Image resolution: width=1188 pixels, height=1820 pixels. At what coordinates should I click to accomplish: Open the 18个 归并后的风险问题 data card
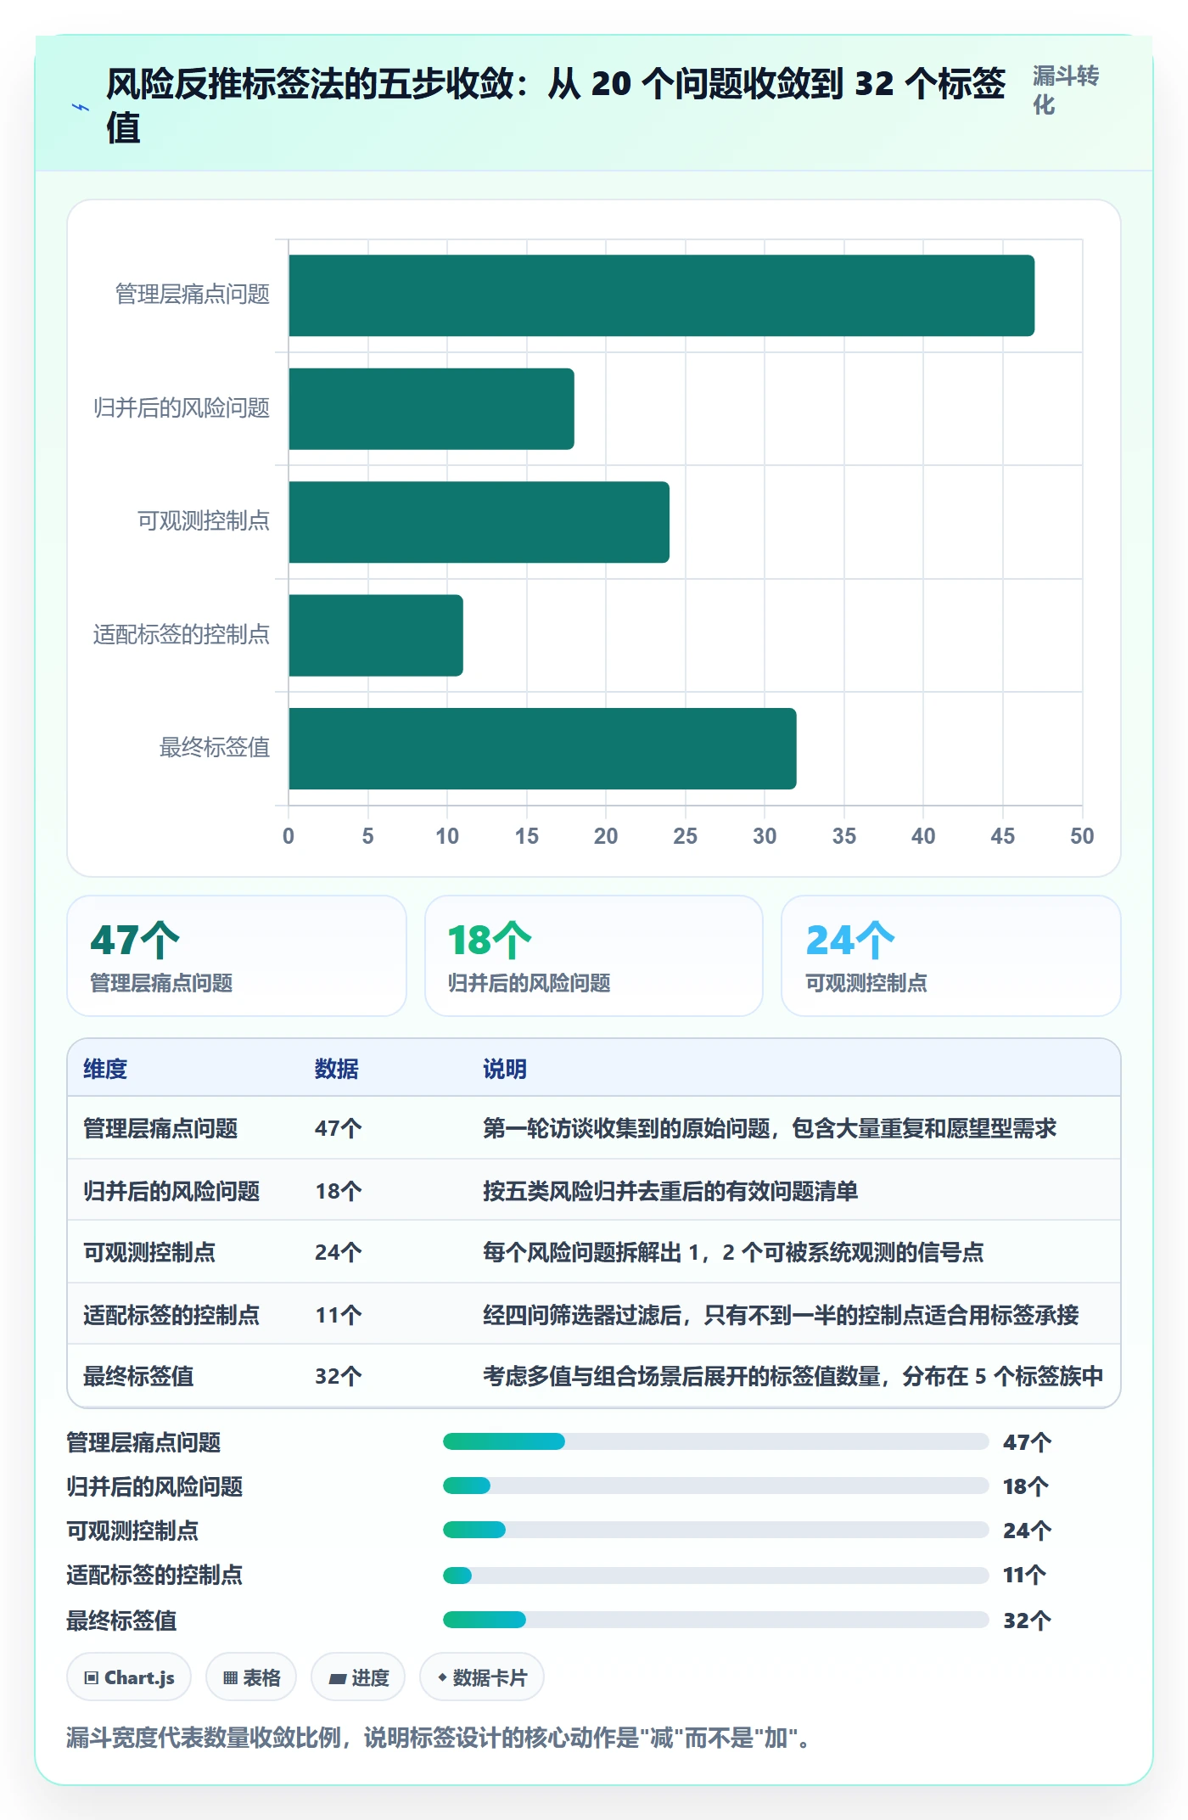[594, 956]
